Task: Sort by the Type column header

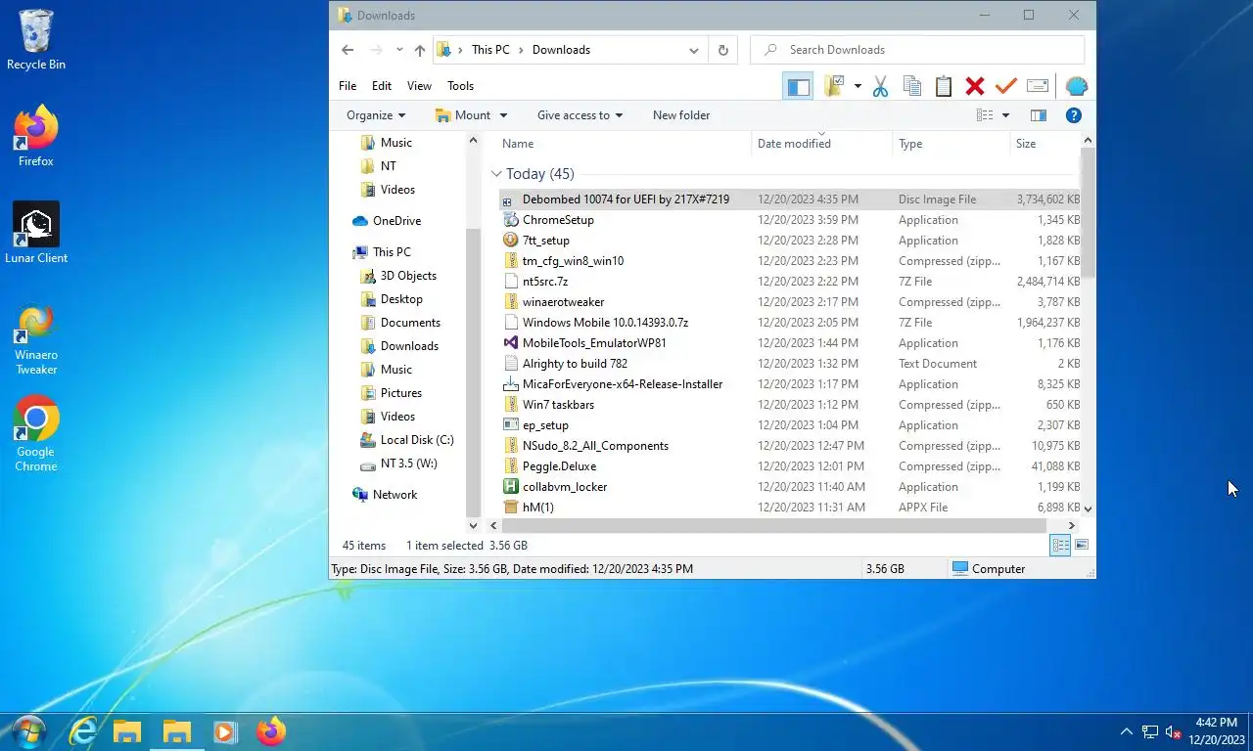Action: 951,144
